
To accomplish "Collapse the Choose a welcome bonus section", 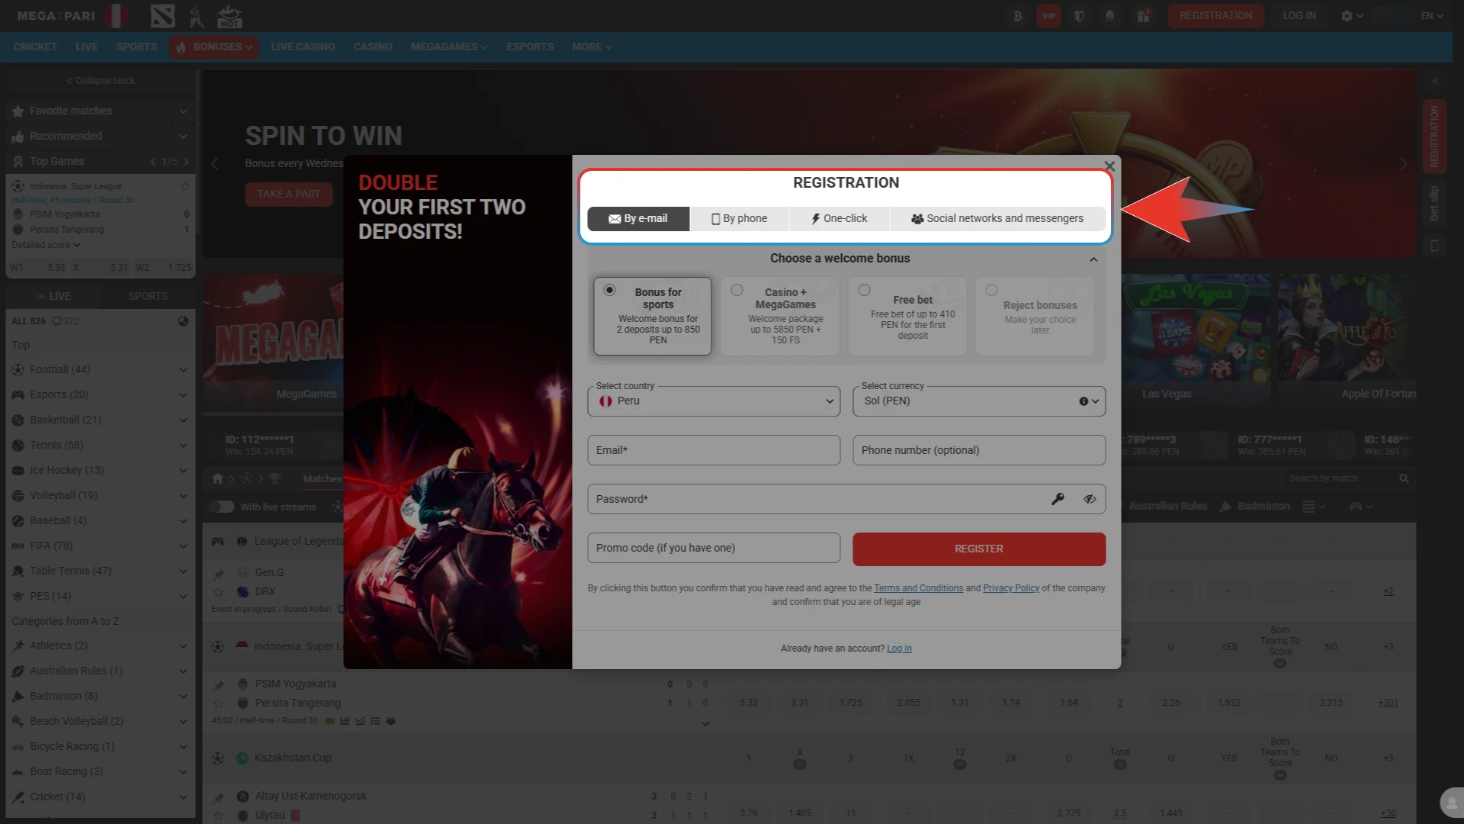I will (1093, 259).
